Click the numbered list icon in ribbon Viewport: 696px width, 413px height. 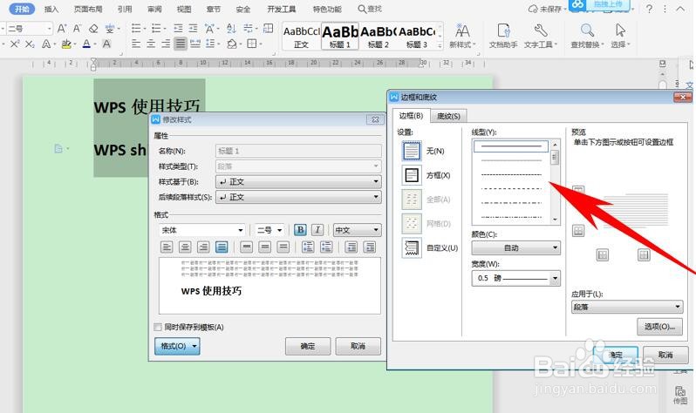click(156, 29)
